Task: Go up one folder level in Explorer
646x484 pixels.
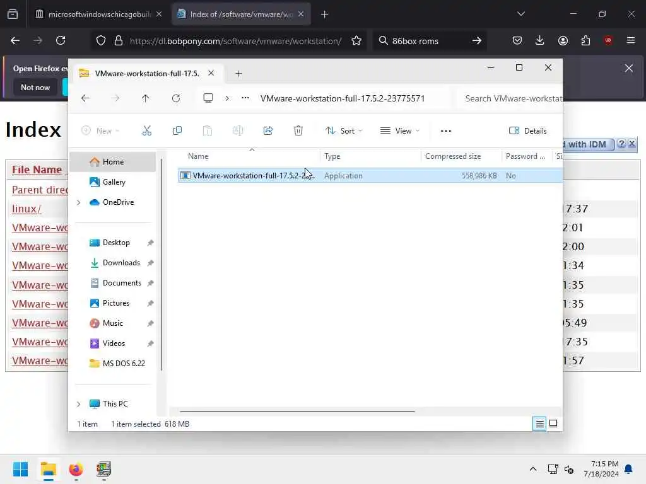Action: (x=146, y=98)
